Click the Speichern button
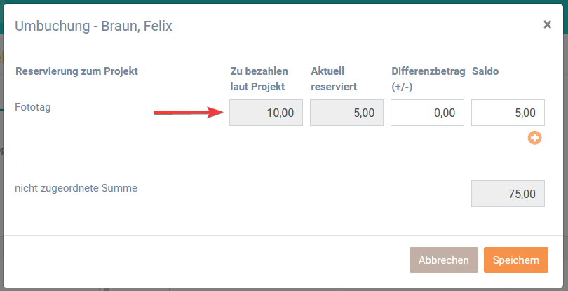This screenshot has width=568, height=291. point(515,260)
